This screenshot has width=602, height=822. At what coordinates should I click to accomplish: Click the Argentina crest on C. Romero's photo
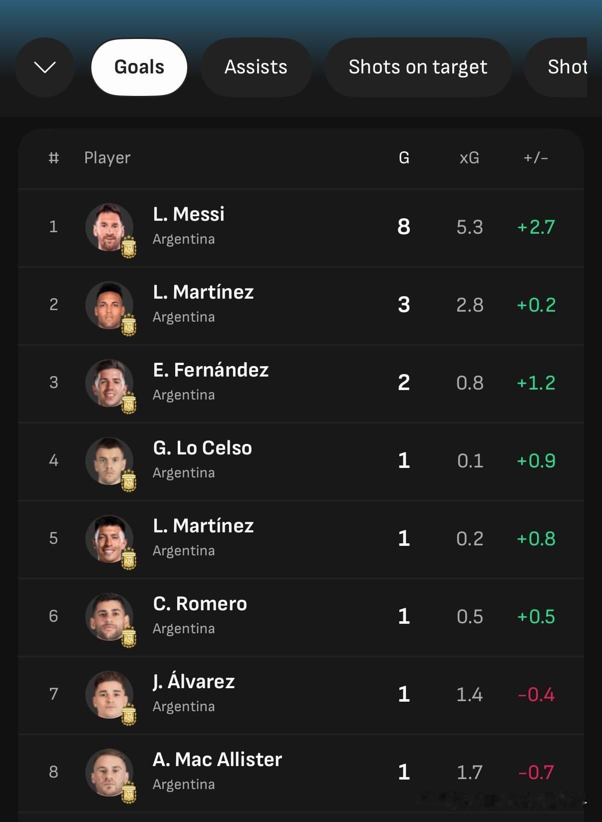click(x=129, y=637)
